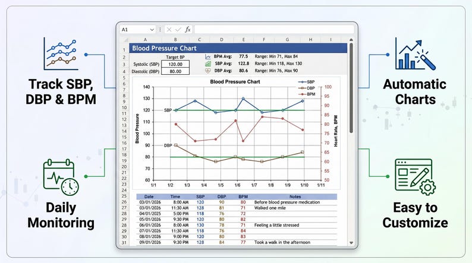472x263 pixels.
Task: Select row header 25
Action: (x=124, y=196)
